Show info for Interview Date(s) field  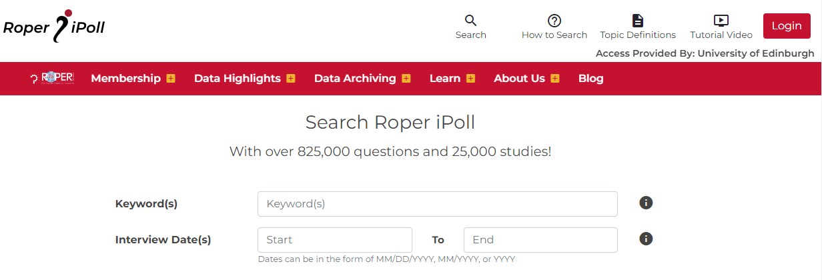[646, 239]
